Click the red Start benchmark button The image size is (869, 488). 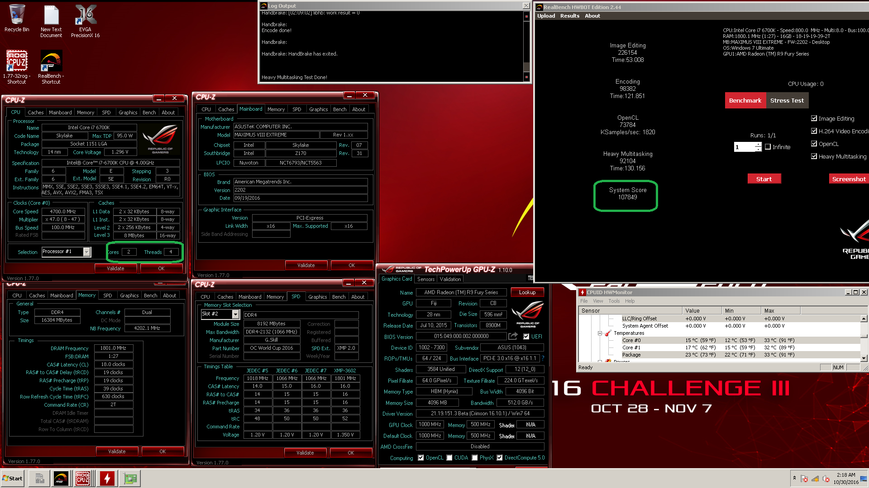tap(764, 179)
